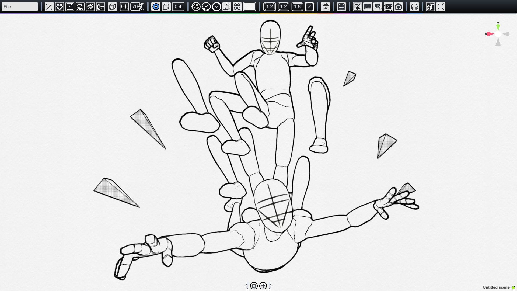Select the halftone dithering effect icon
The width and height of the screenshot is (517, 291).
pyautogui.click(x=358, y=7)
